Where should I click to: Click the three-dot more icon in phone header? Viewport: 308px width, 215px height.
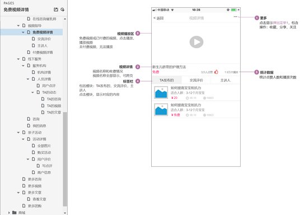pyautogui.click(x=235, y=17)
